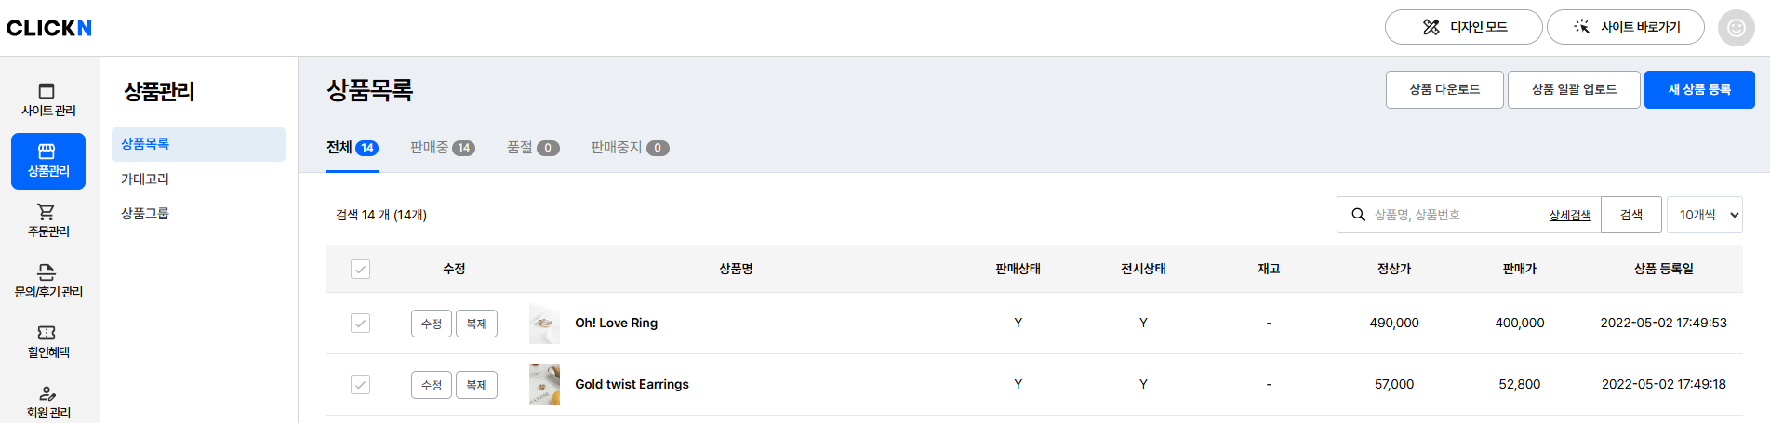Check the Oh! Love Ring row checkbox
The height and width of the screenshot is (423, 1770).
(x=360, y=324)
